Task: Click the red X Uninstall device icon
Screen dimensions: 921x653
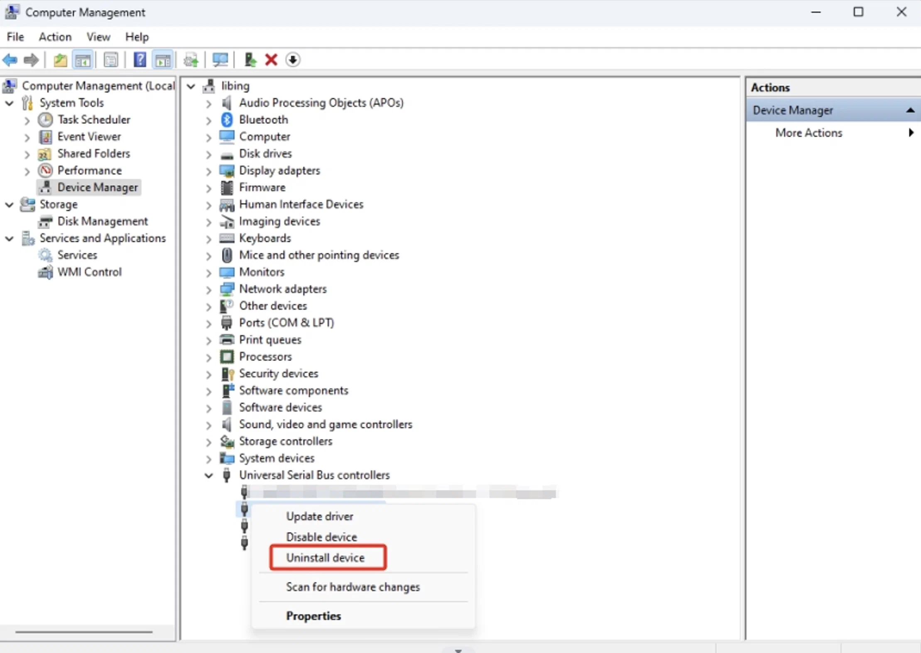Action: click(271, 60)
